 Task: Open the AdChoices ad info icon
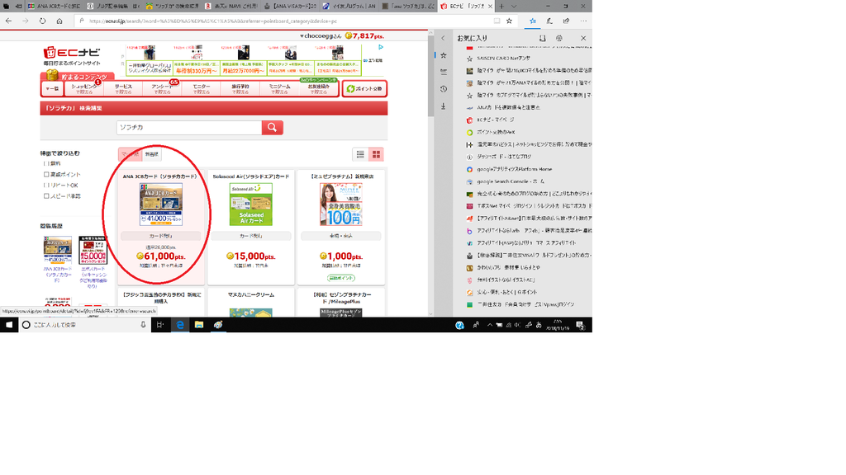380,47
